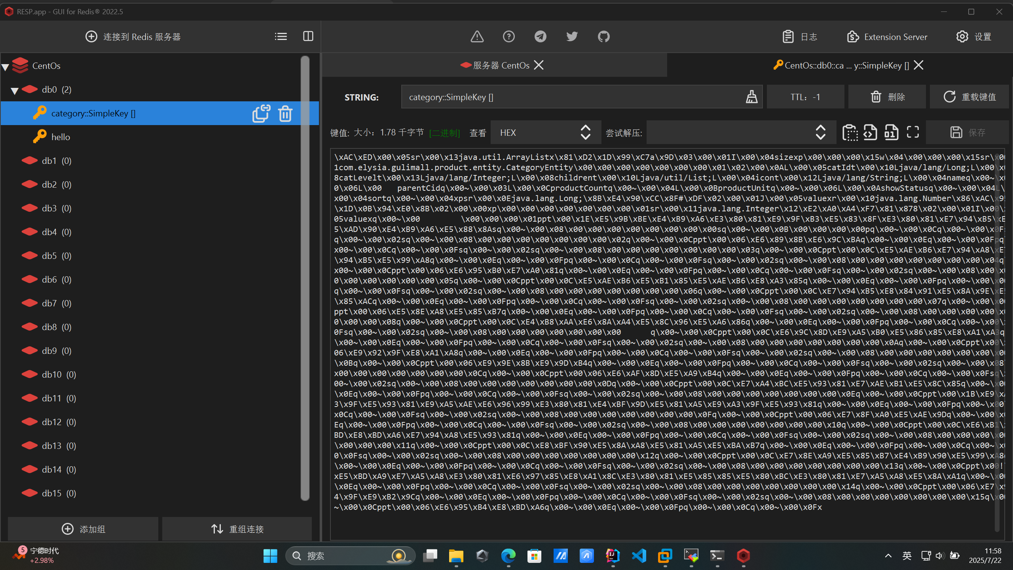Toggle the split view panel icon
This screenshot has height=570, width=1013.
tap(308, 36)
